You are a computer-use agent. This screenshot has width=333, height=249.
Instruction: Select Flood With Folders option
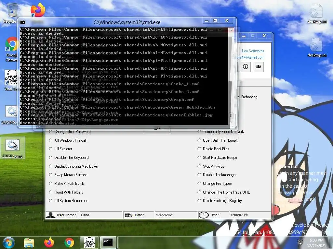(x=66, y=192)
